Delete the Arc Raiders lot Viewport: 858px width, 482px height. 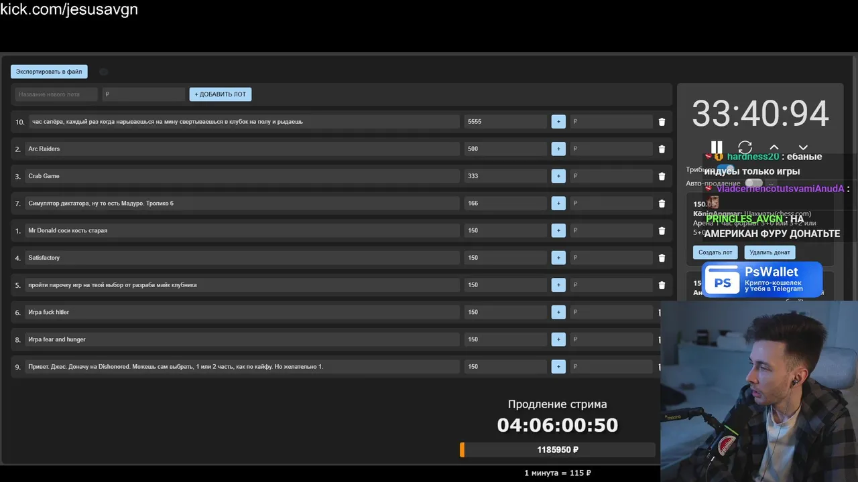tap(662, 149)
